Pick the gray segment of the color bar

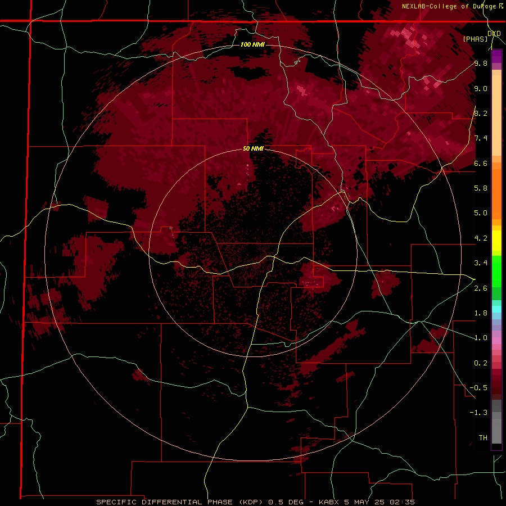(x=496, y=422)
